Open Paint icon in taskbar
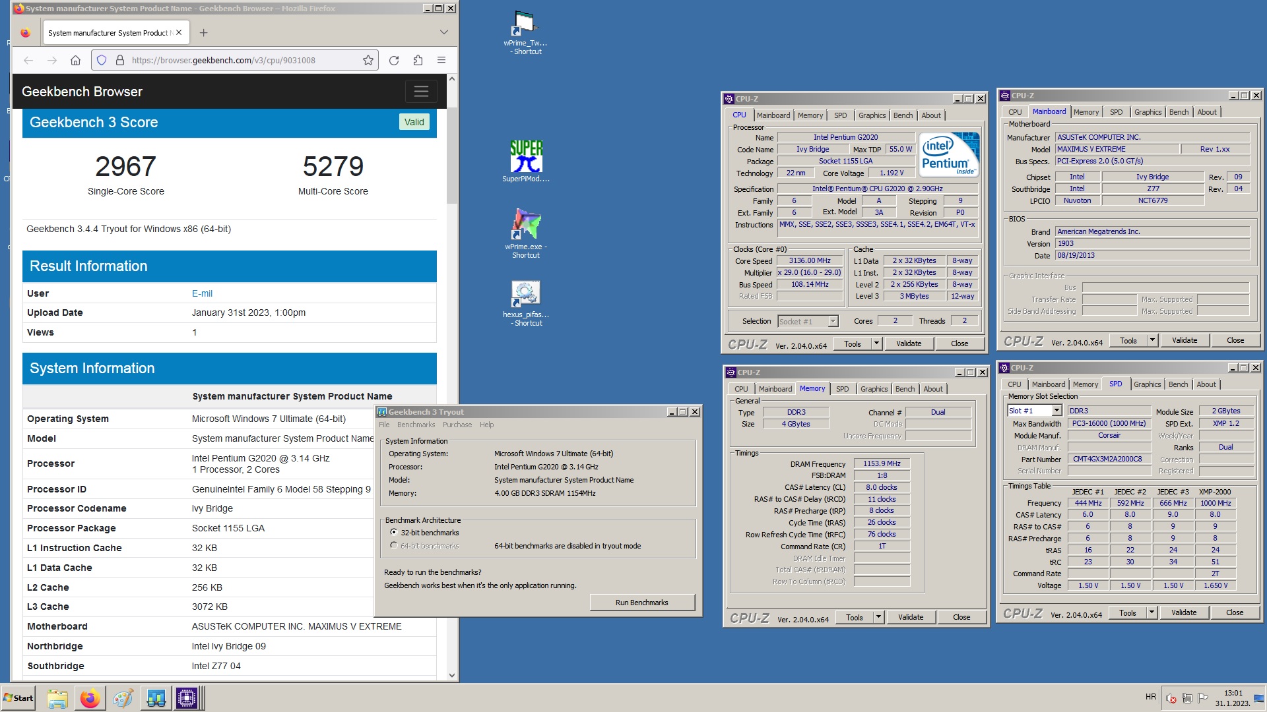 tap(123, 698)
